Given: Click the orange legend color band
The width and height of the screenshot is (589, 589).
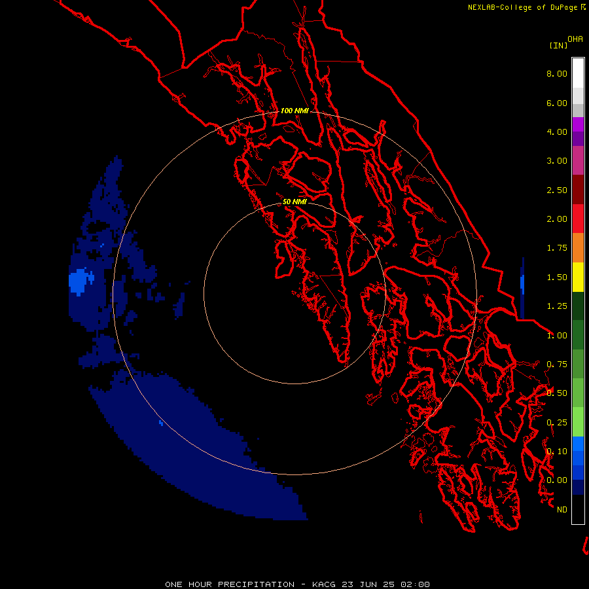Looking at the screenshot, I should [578, 248].
